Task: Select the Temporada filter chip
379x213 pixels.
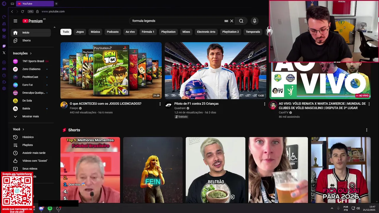Action: (x=253, y=32)
